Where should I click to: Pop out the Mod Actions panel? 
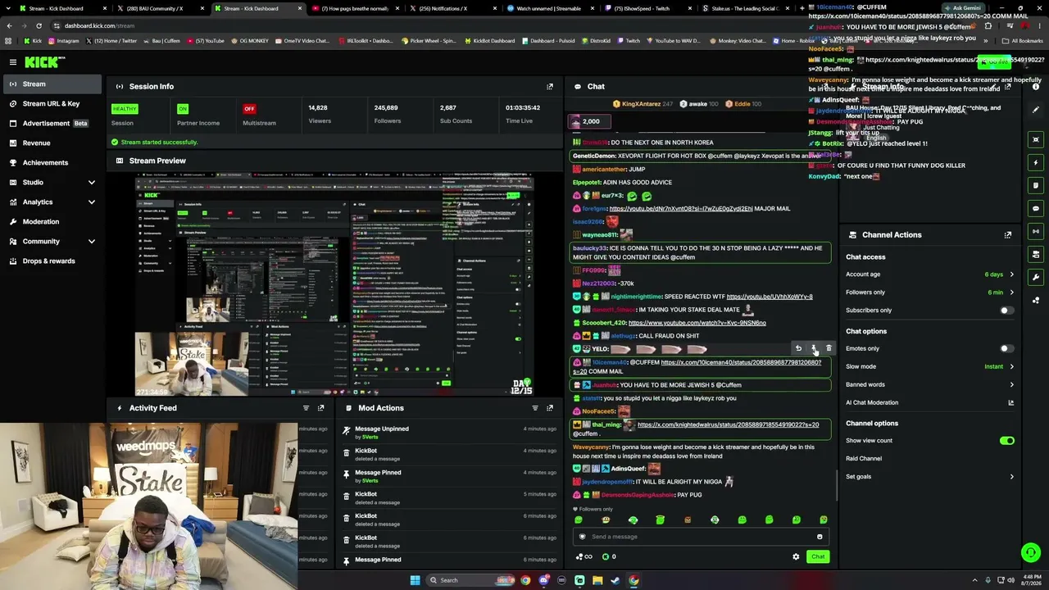pos(550,408)
